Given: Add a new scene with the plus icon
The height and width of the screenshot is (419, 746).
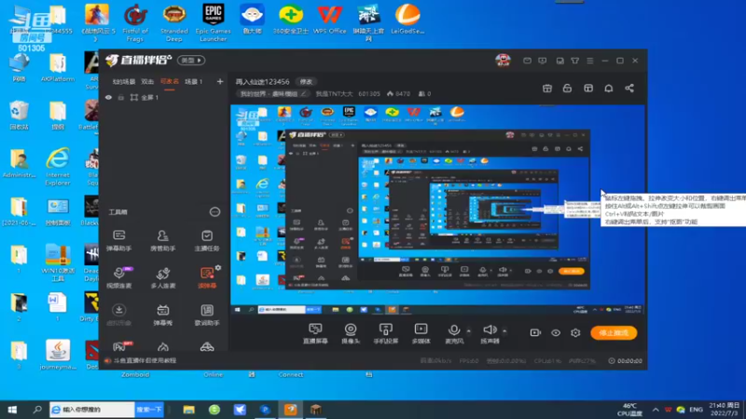Looking at the screenshot, I should 220,82.
